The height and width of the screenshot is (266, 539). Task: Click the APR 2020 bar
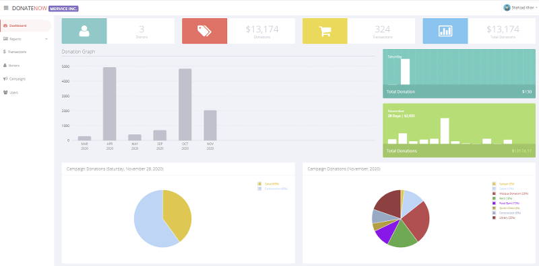(110, 104)
